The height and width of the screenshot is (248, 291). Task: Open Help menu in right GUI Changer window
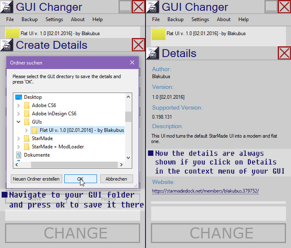[243, 19]
